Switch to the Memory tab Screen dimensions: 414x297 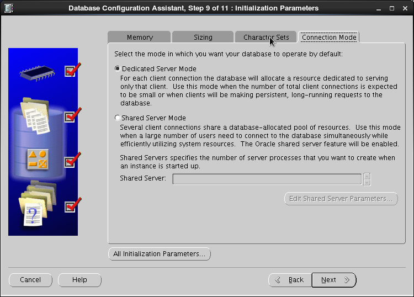pos(140,37)
